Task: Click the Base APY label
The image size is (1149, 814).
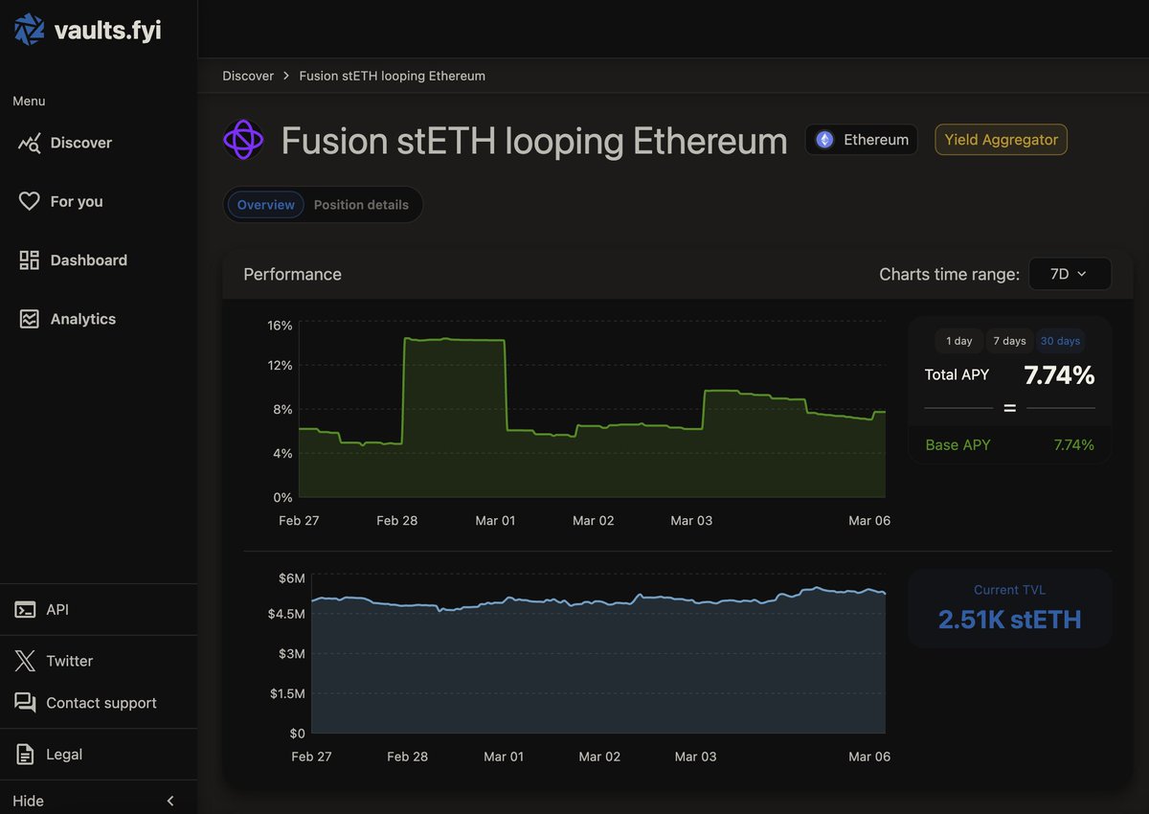Action: (x=957, y=444)
